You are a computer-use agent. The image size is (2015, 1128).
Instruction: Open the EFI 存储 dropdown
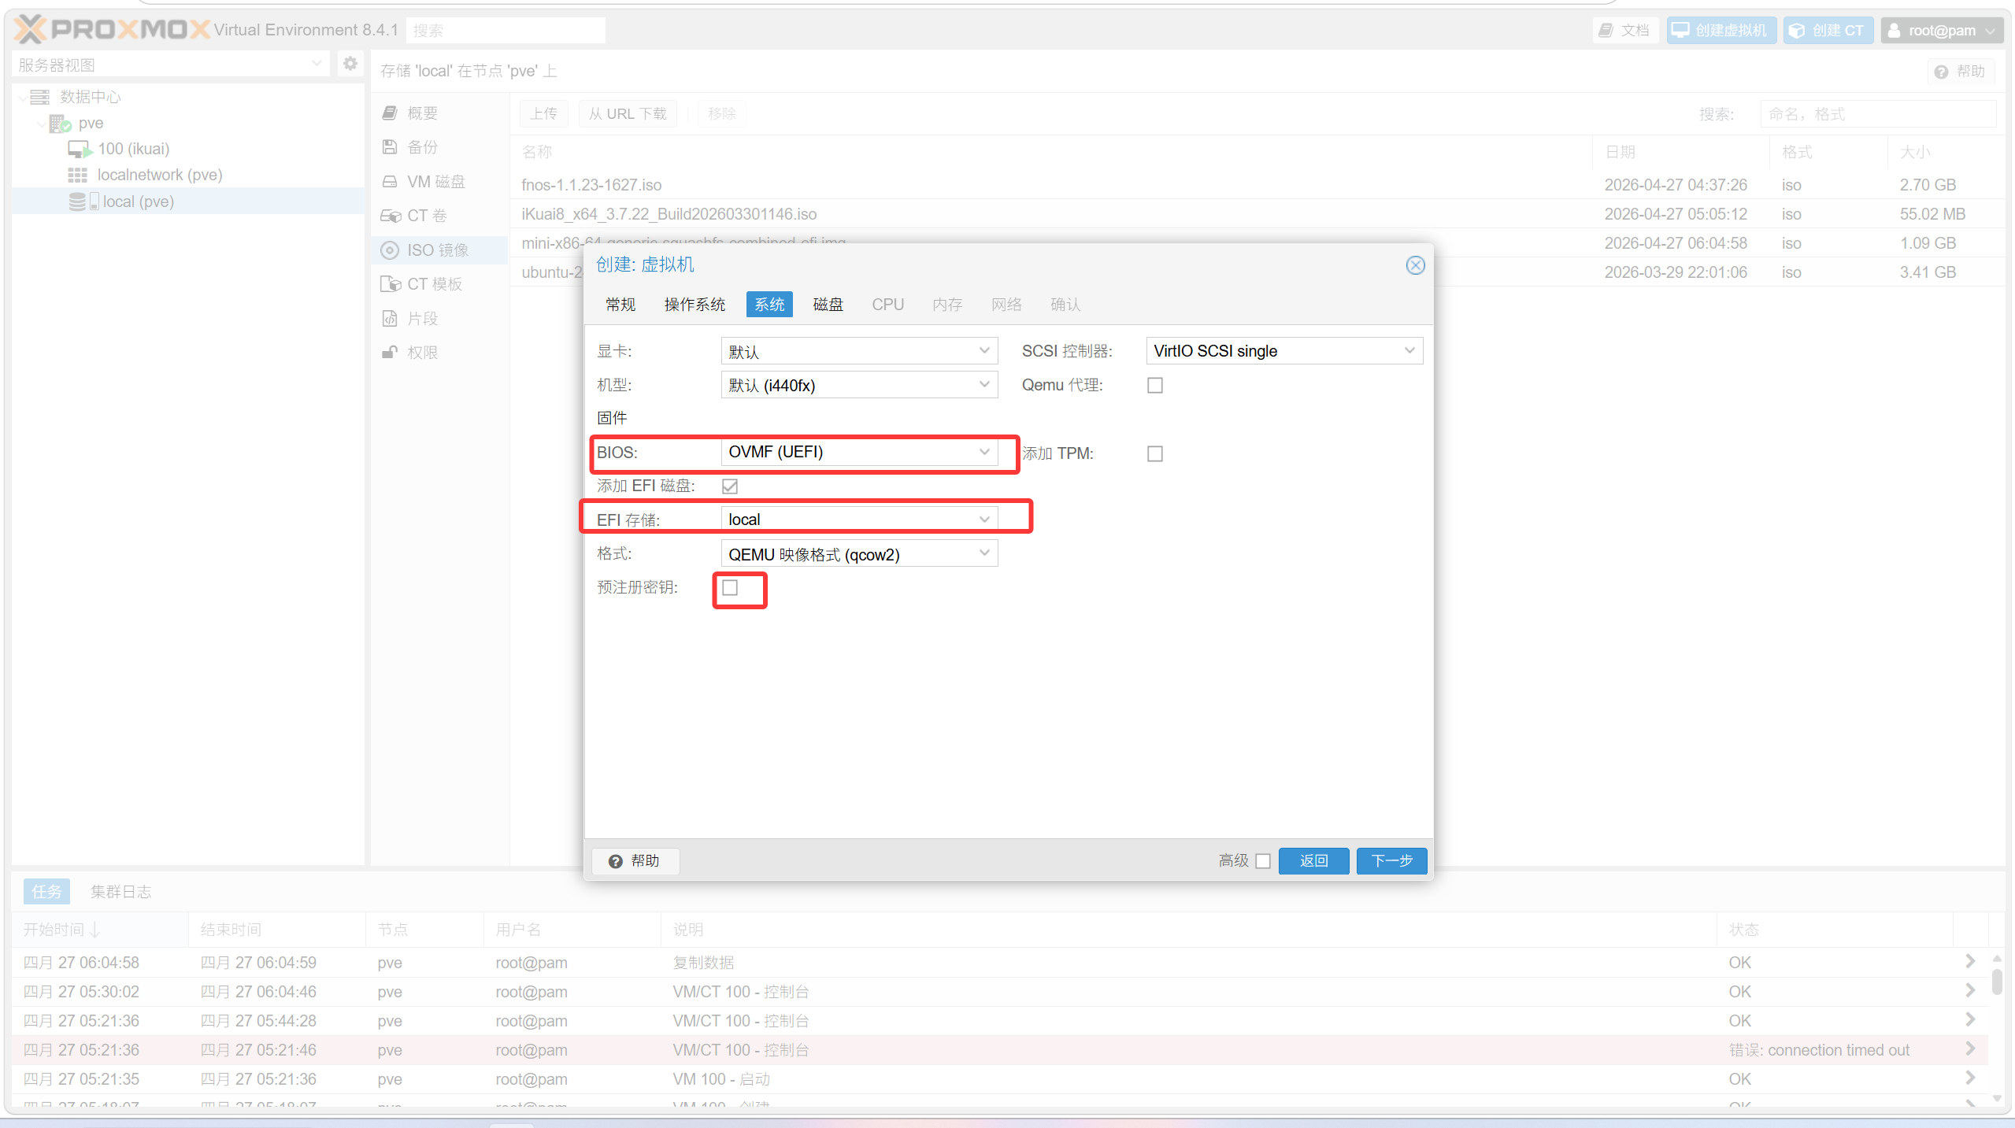[983, 520]
